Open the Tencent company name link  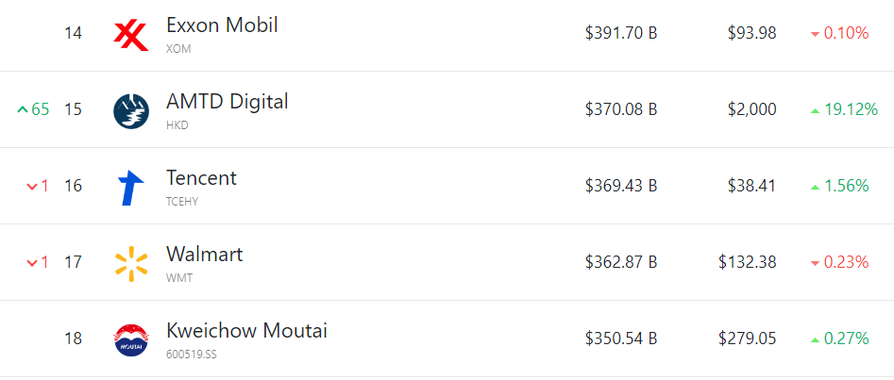201,178
